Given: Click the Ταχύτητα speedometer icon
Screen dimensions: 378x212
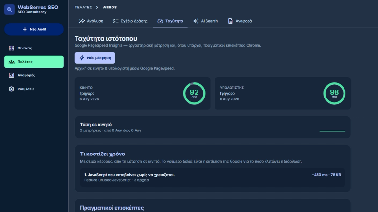Looking at the screenshot, I should 160,21.
